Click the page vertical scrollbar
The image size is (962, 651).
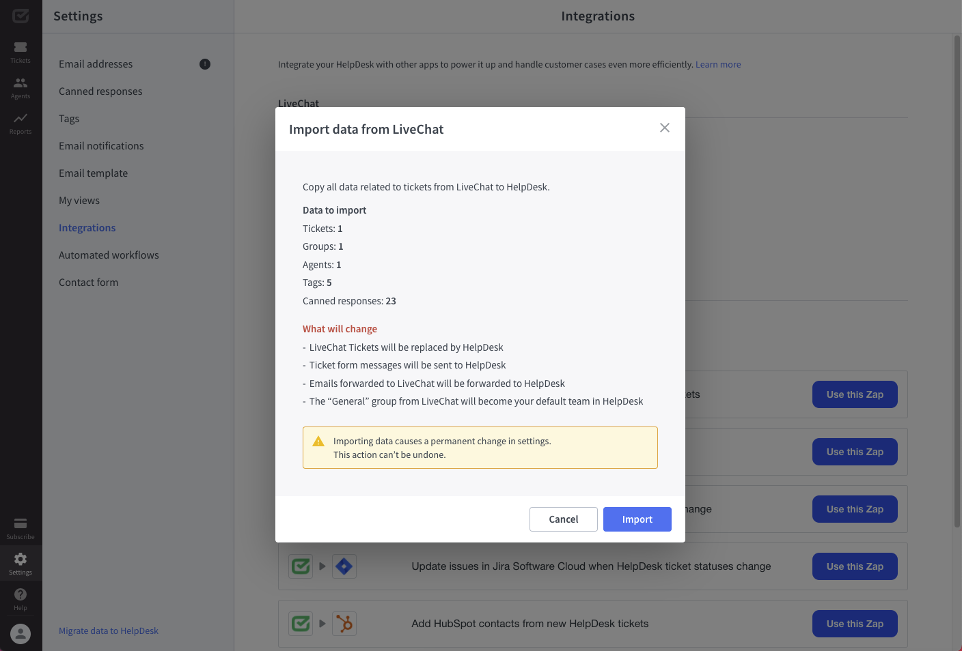click(957, 281)
